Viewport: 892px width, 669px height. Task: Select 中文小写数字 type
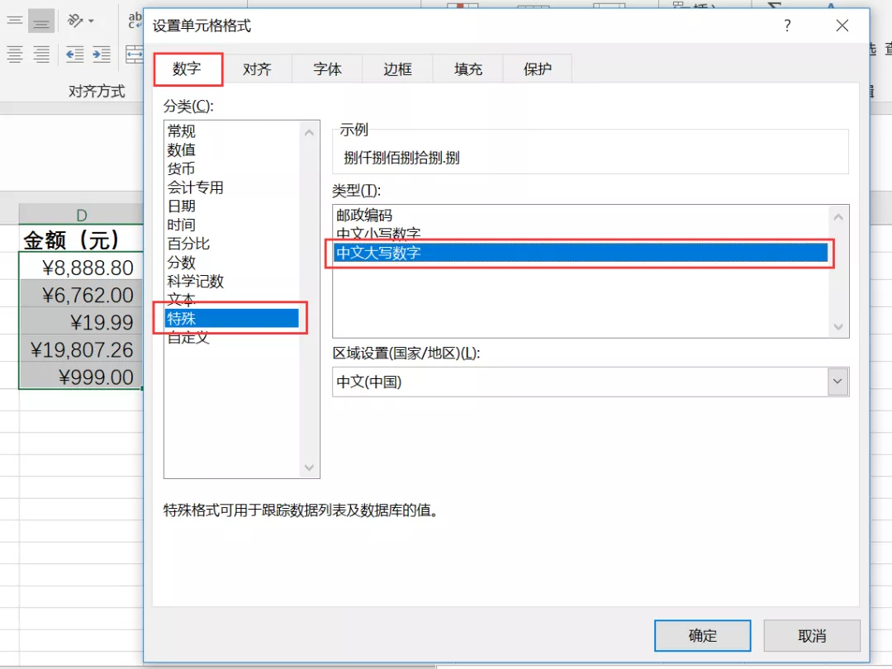(x=581, y=233)
